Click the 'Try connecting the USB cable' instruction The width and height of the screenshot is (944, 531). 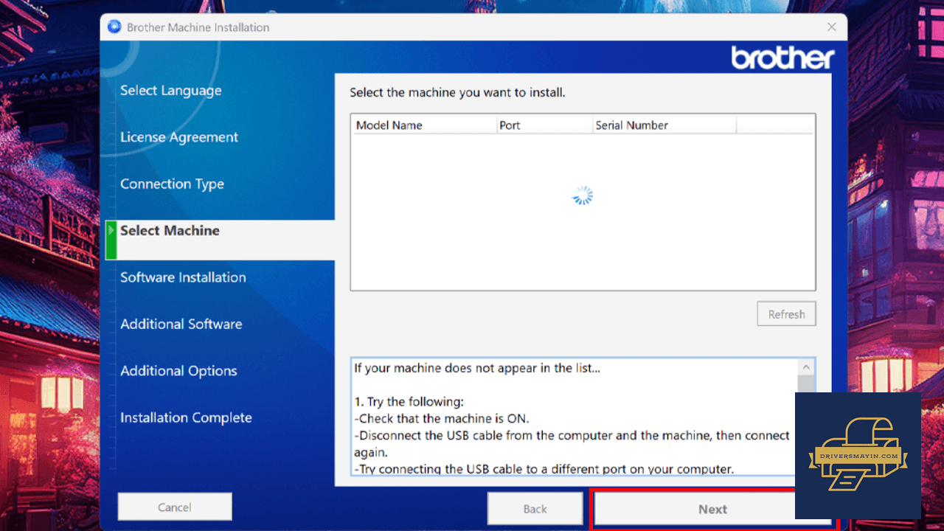544,469
